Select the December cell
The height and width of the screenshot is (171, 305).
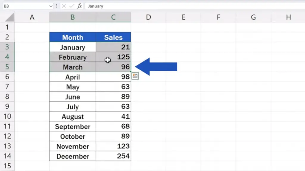pos(73,156)
